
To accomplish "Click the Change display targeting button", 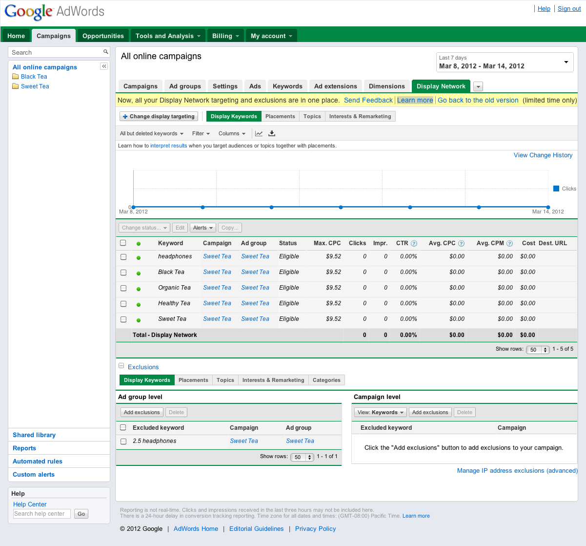I will tap(159, 116).
